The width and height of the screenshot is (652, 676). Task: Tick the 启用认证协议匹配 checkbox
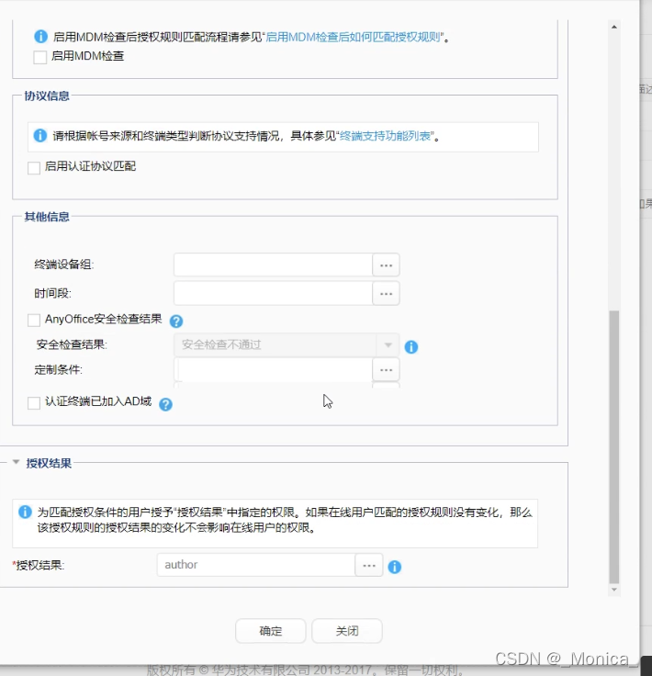click(x=34, y=168)
